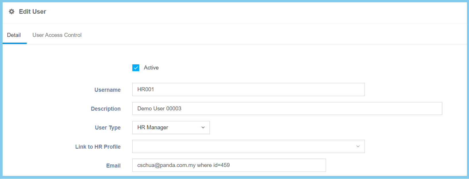Viewport: 469px width, 179px height.
Task: Click the '00003' number in Description field
Action: pos(174,109)
